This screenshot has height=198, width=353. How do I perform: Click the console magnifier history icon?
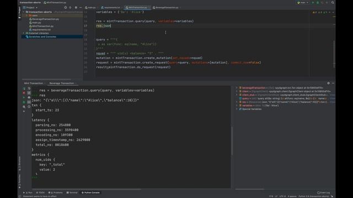tap(24, 107)
